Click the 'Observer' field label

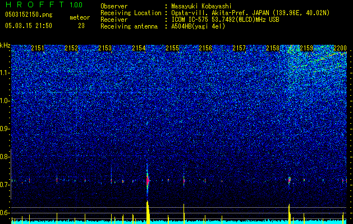[114, 6]
